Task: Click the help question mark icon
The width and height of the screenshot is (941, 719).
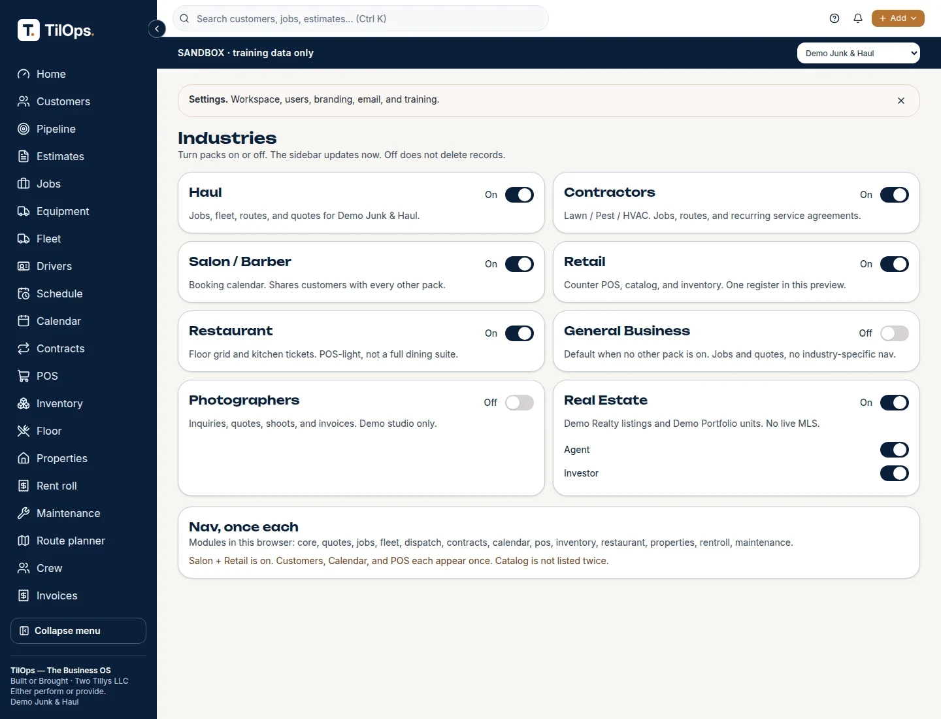Action: pos(834,18)
